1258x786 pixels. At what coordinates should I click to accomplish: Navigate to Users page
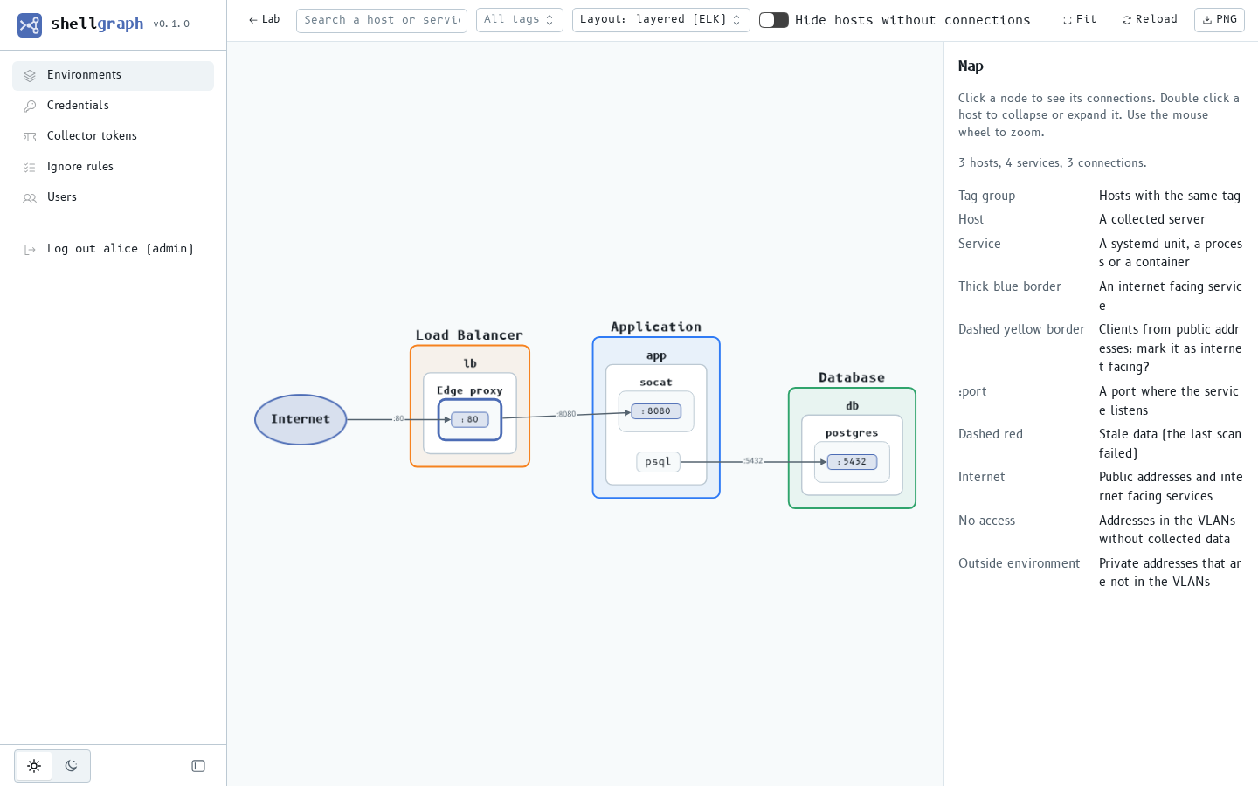[x=113, y=197]
